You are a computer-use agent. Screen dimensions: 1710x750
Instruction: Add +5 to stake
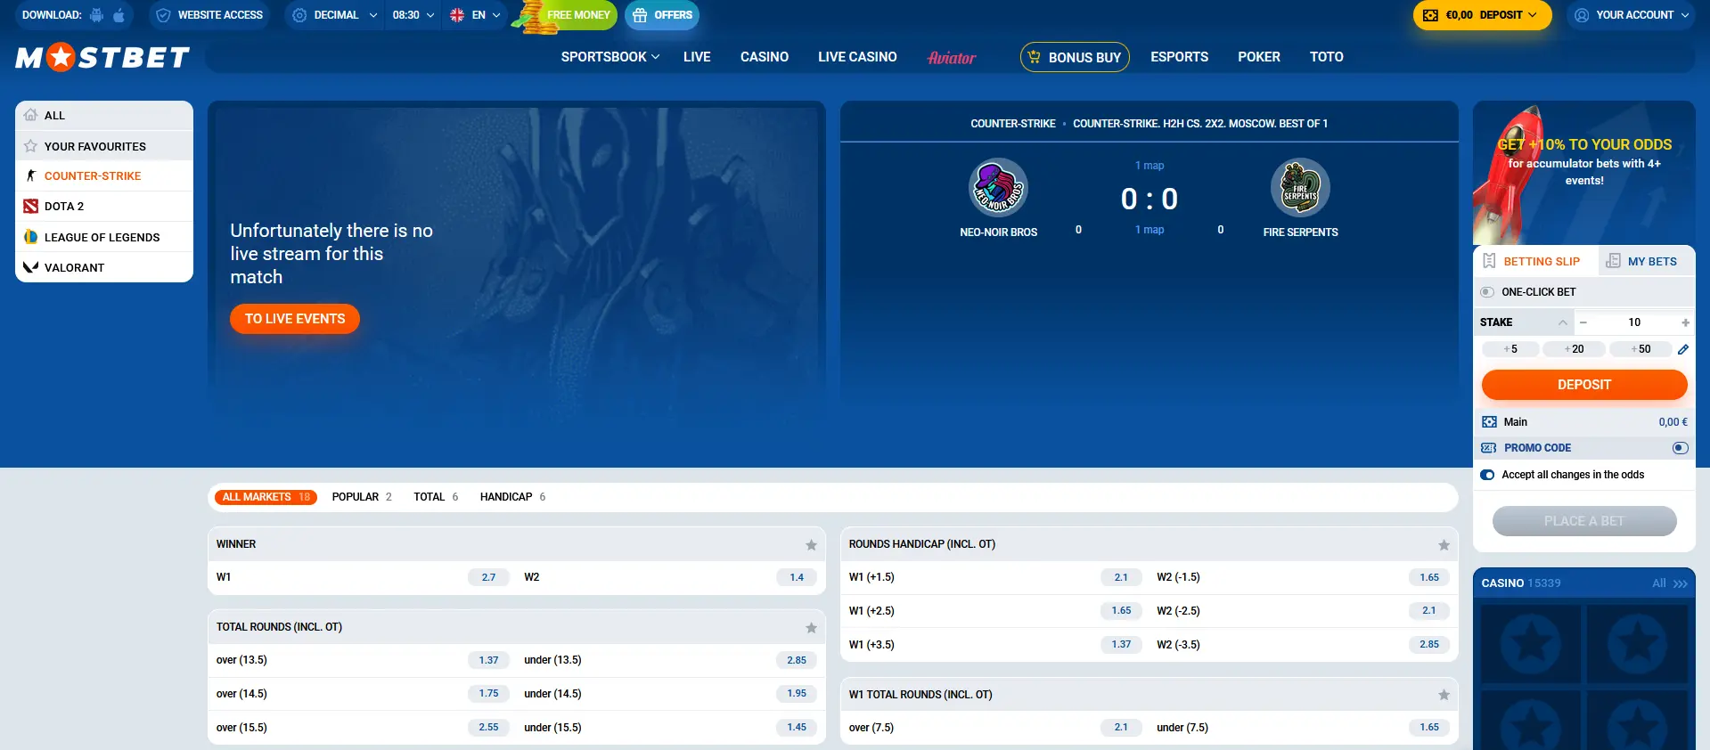click(1510, 349)
